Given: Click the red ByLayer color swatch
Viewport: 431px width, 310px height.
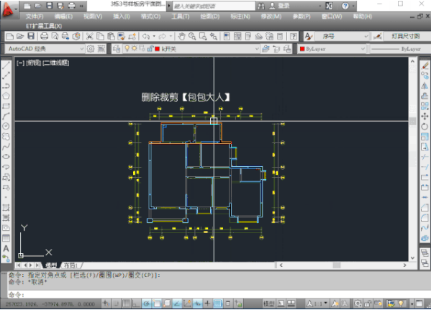Looking at the screenshot, I should (302, 49).
